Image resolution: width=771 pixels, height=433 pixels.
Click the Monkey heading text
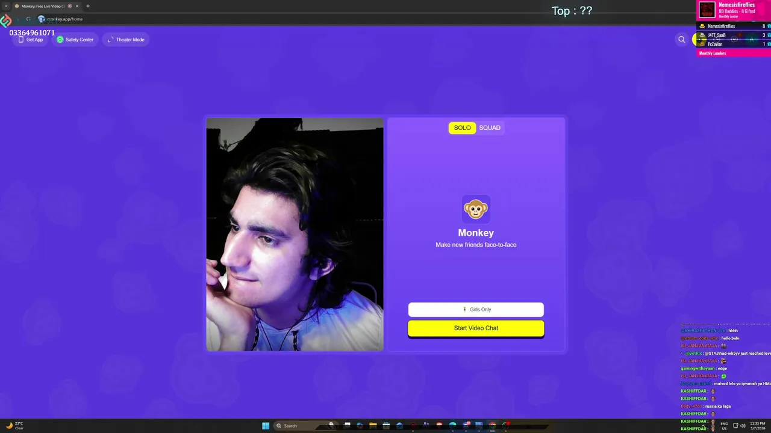[476, 233]
